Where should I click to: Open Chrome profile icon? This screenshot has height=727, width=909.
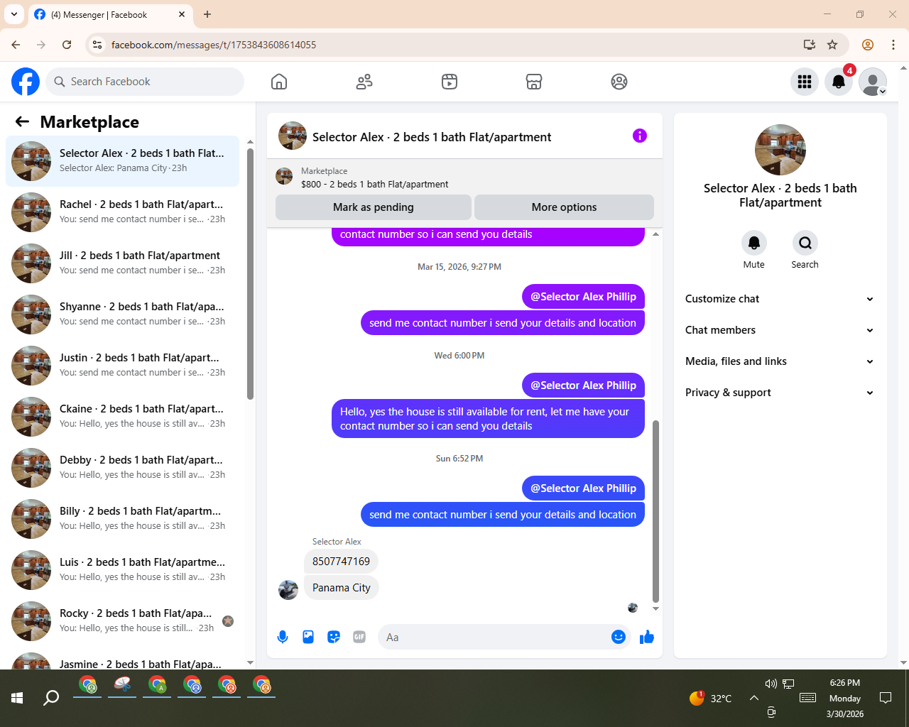point(868,45)
